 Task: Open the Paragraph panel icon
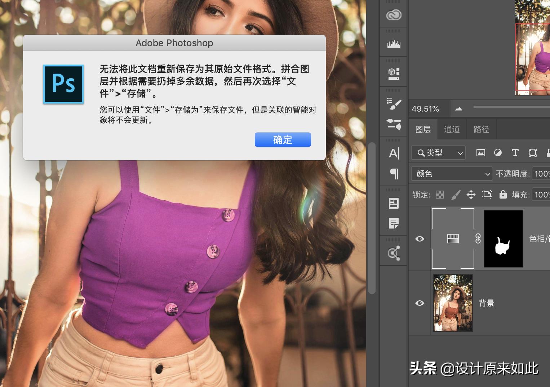393,174
